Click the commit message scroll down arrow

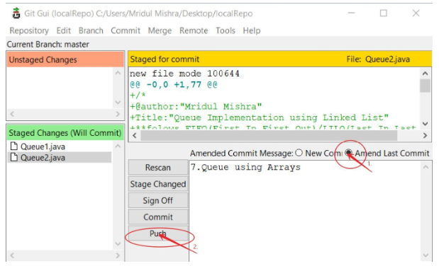click(426, 255)
